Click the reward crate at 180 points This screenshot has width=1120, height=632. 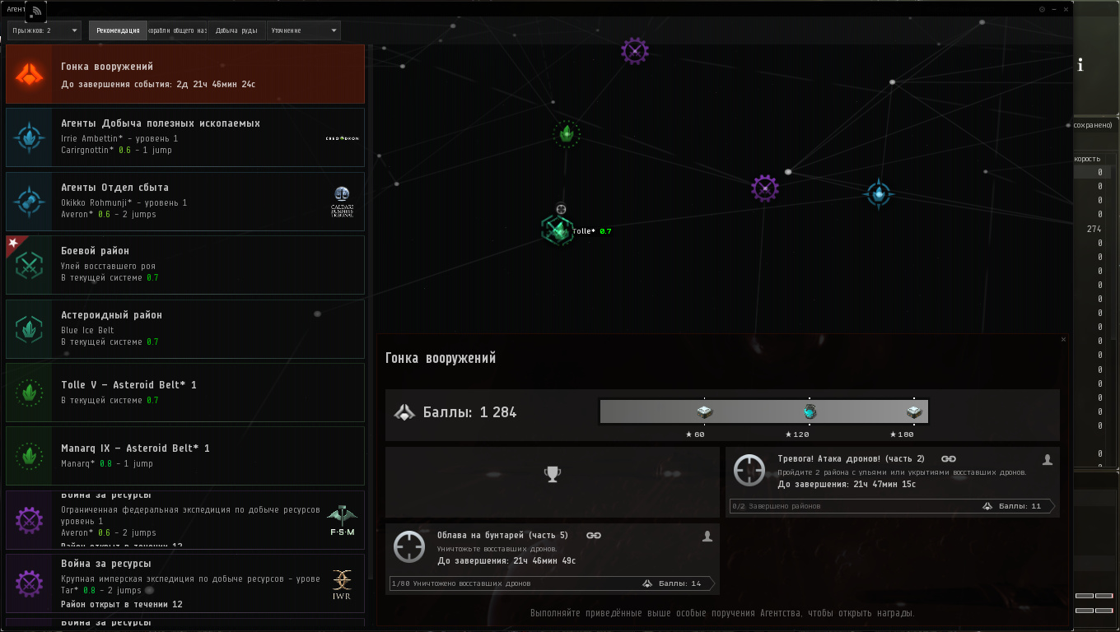(913, 412)
